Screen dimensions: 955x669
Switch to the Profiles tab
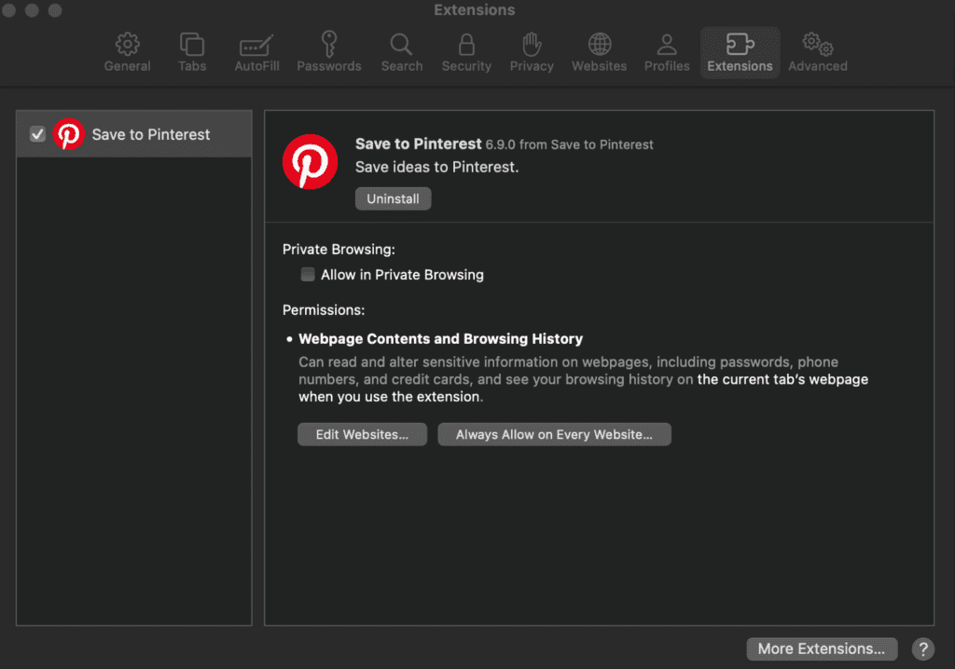[666, 51]
